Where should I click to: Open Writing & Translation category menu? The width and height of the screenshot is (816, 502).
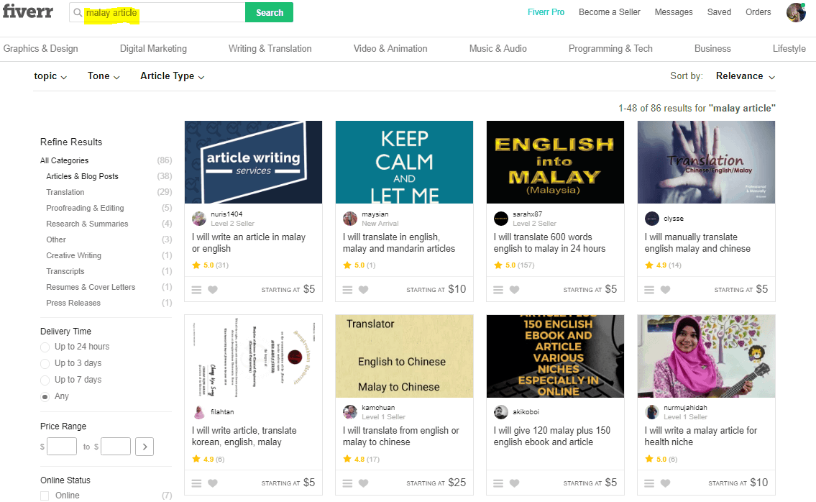click(270, 49)
